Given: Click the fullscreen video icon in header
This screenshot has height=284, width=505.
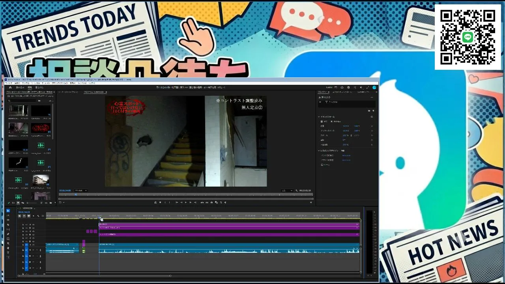Looking at the screenshot, I should 368,87.
